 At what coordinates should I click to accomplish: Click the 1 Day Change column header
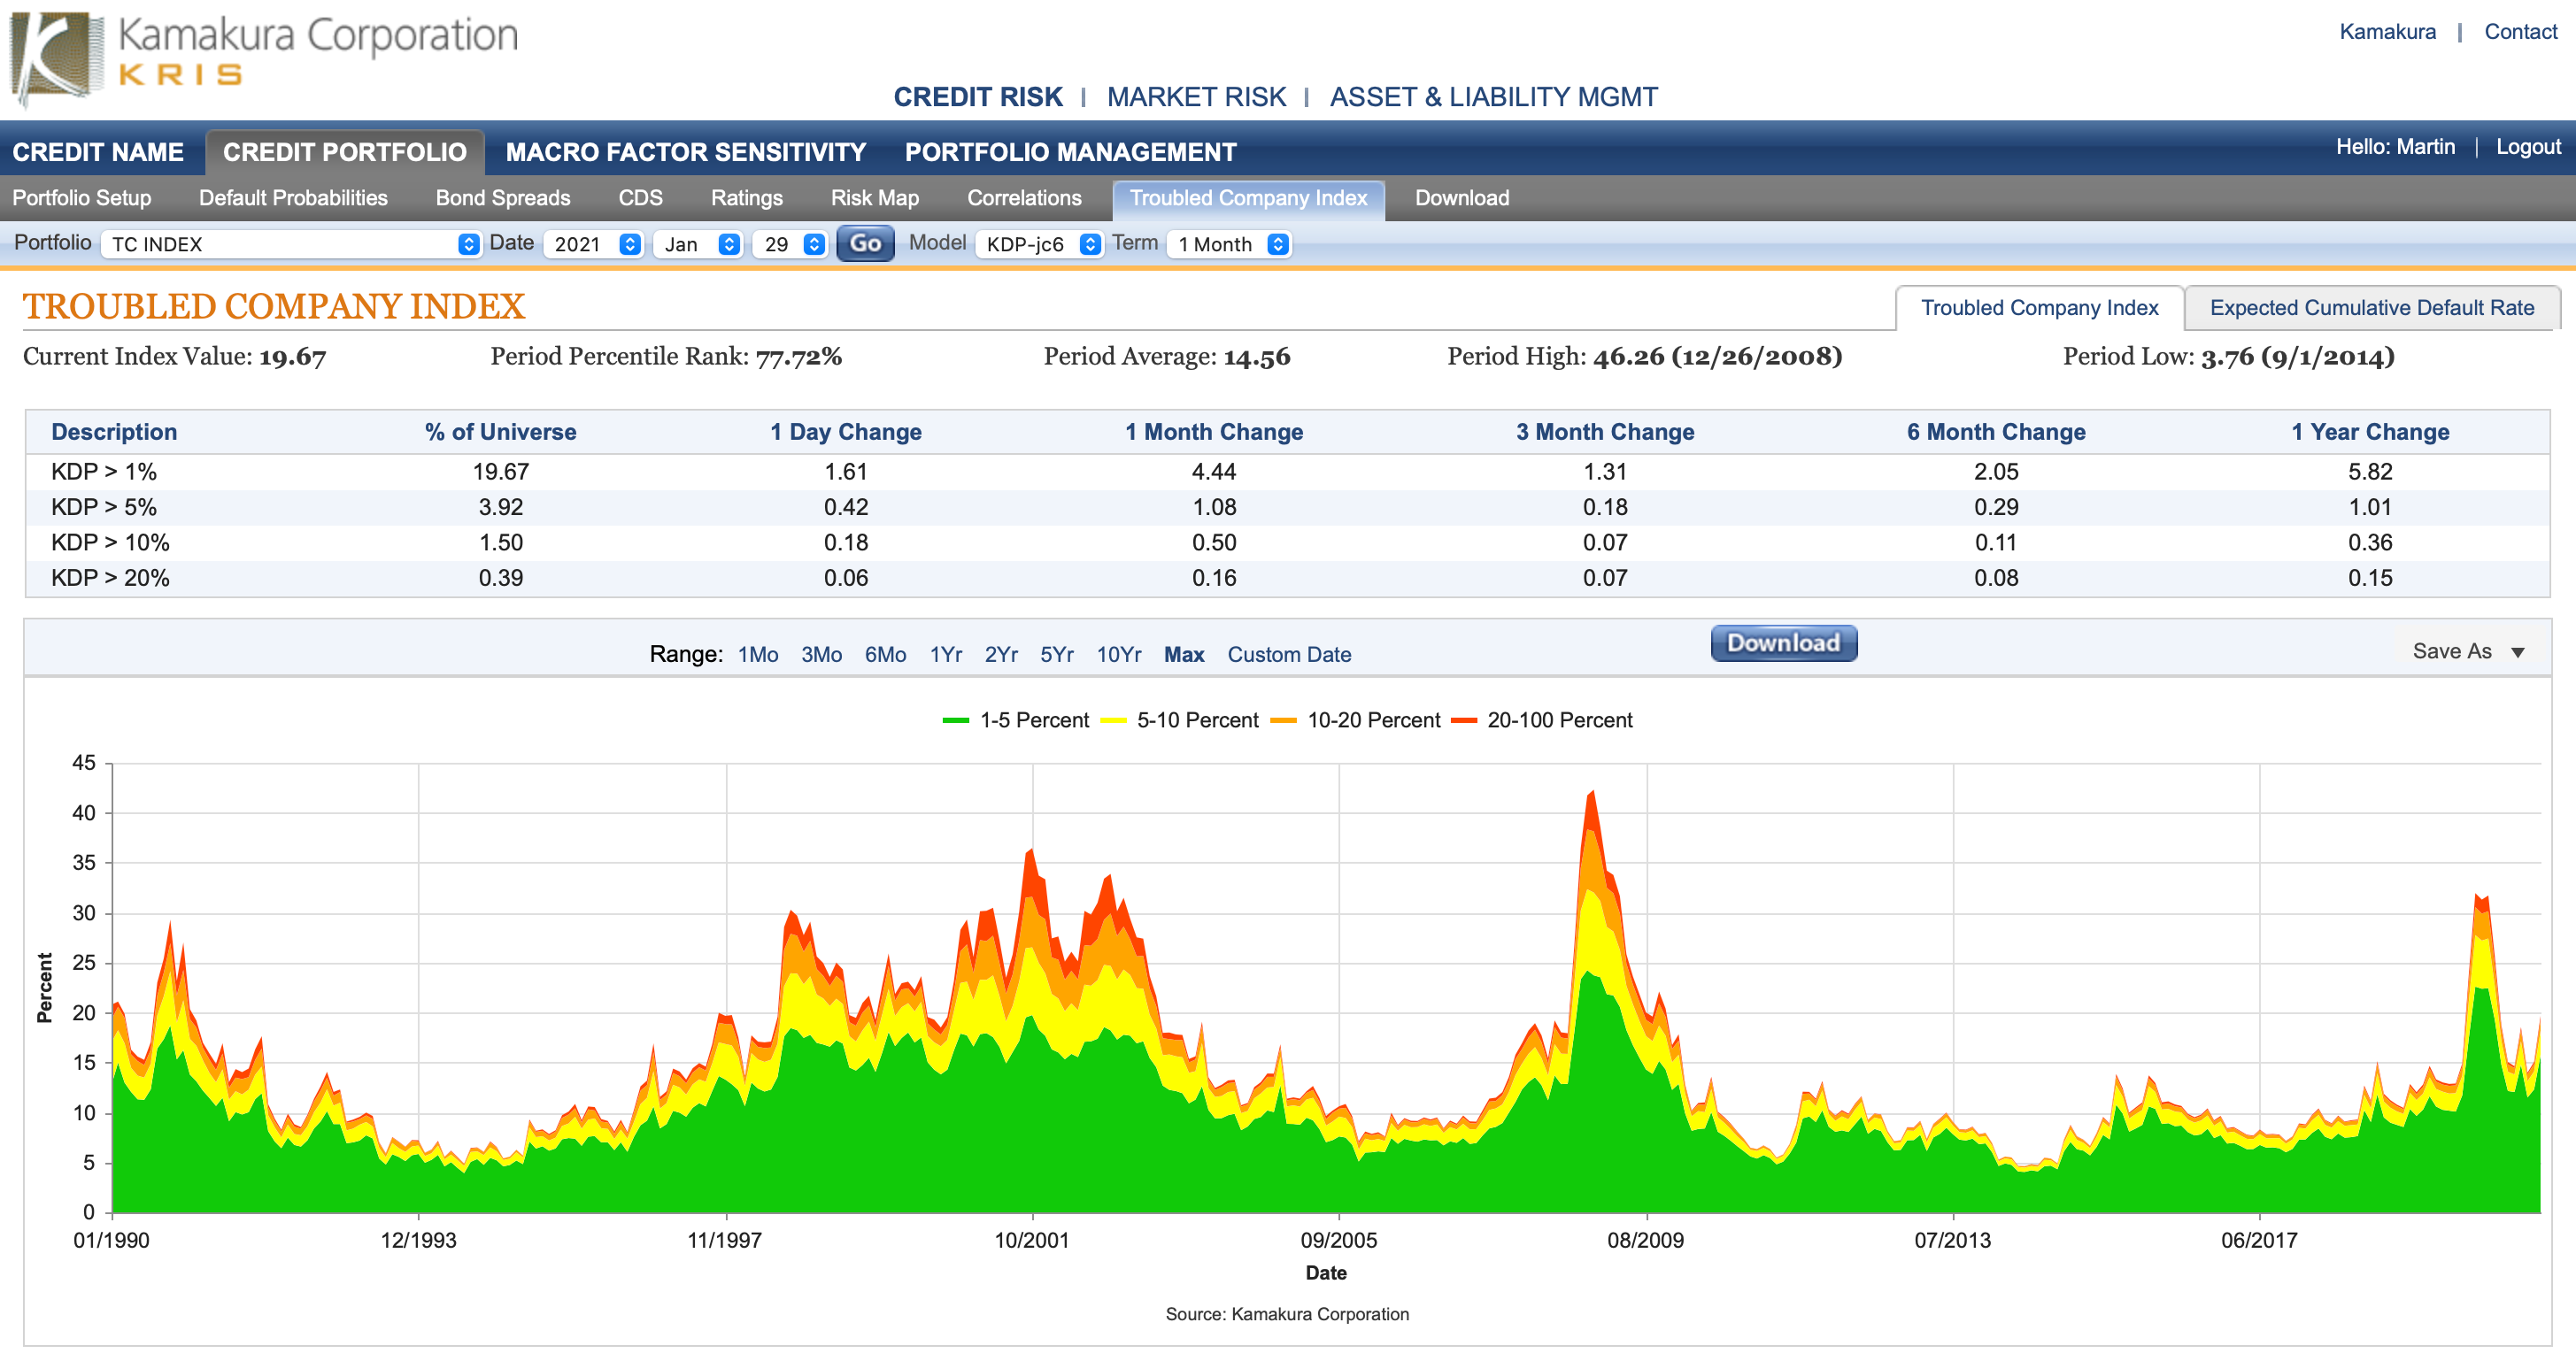846,432
